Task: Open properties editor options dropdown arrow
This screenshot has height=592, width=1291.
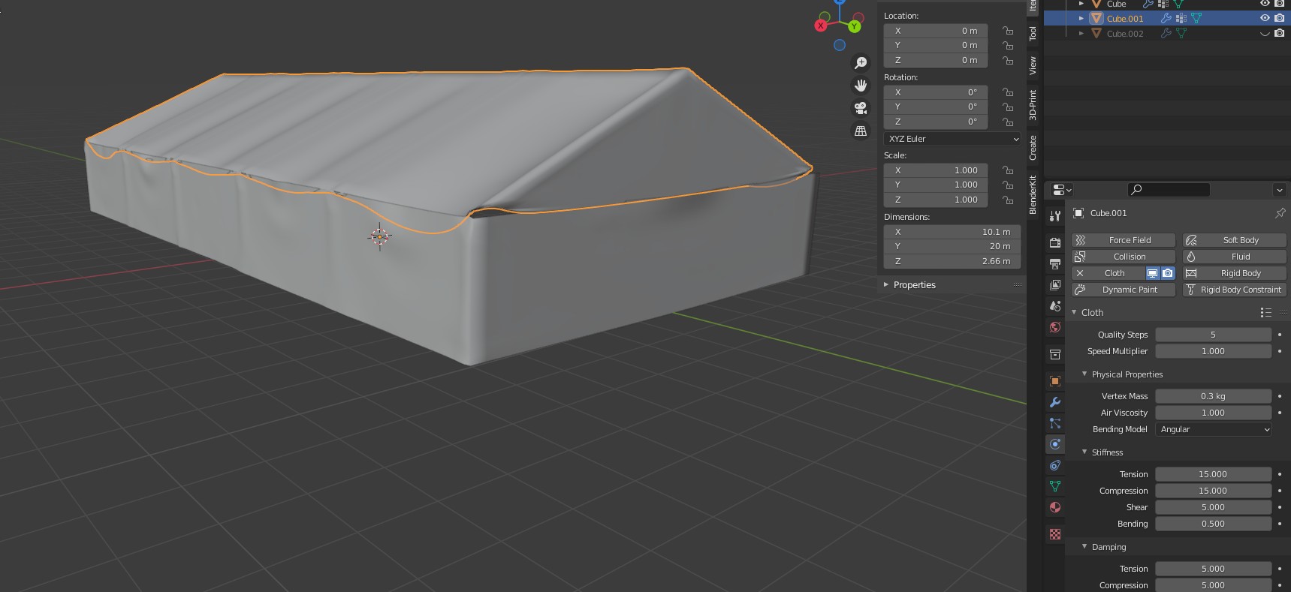Action: 1279,189
